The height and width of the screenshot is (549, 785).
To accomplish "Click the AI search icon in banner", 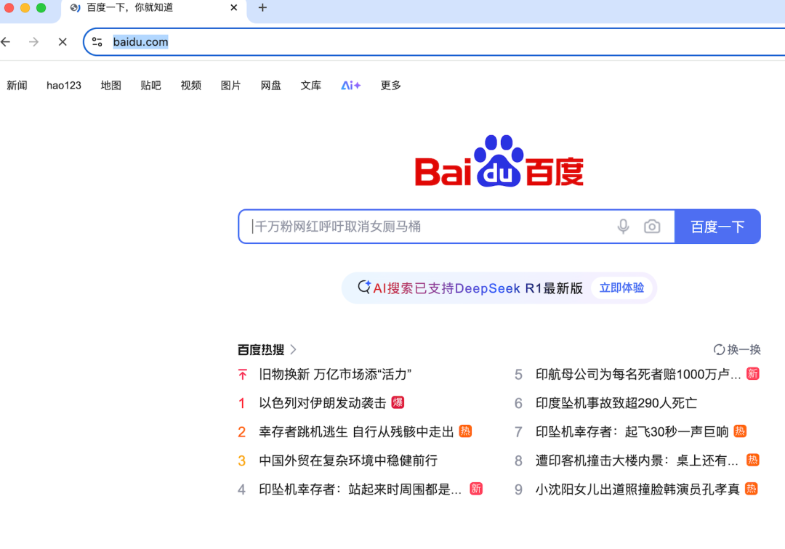I will [x=364, y=288].
